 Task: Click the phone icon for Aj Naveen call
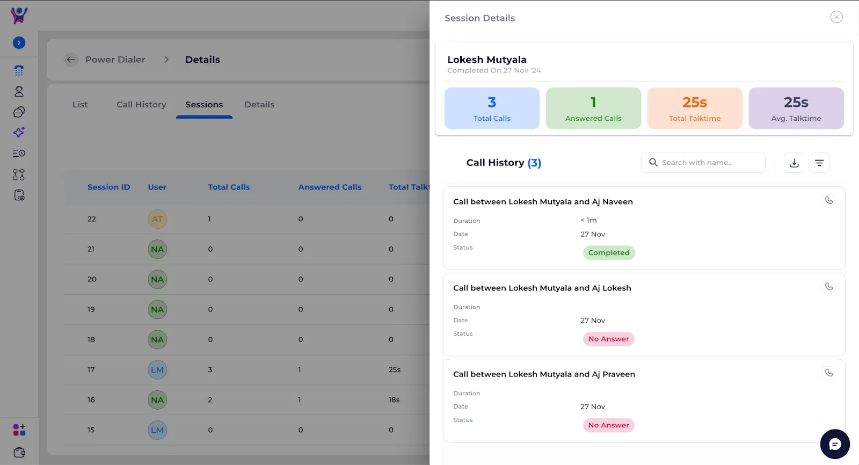tap(829, 200)
